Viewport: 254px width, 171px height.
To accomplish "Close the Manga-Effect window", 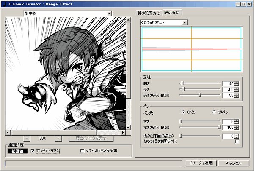I will pos(249,4).
